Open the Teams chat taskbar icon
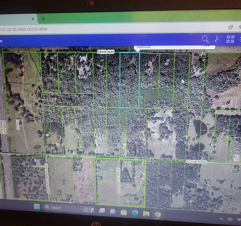This screenshot has height=226, width=241. (x=113, y=211)
